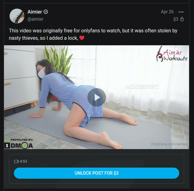Click the lock icon beside the $3 price
Viewport: 194px width, 191px height.
[182, 19]
